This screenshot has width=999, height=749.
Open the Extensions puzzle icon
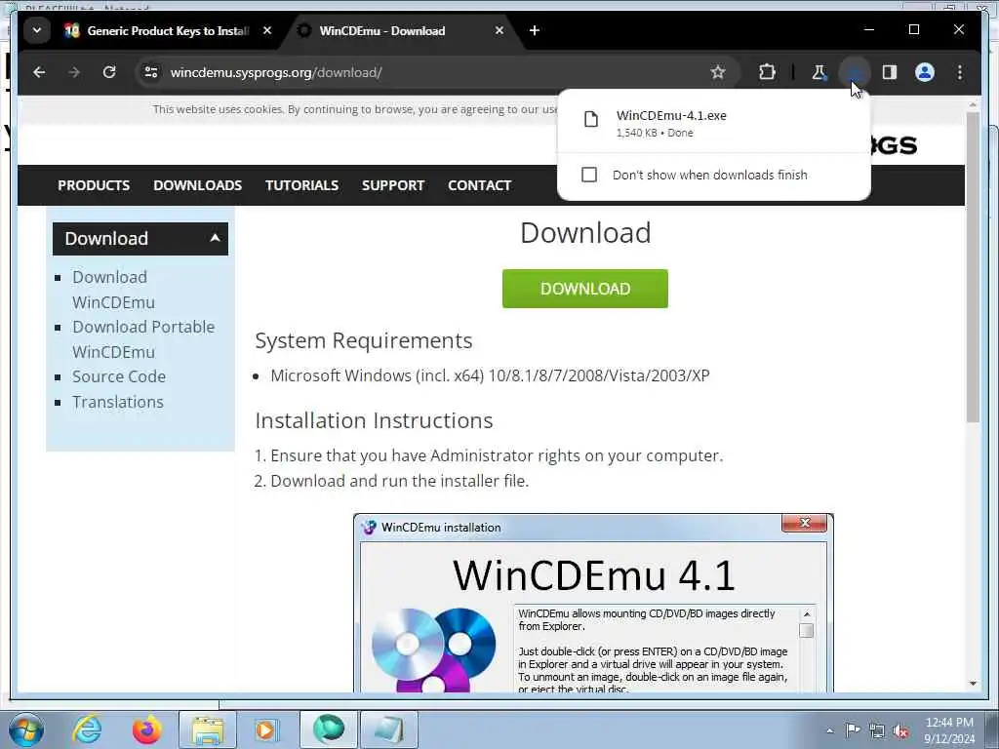pyautogui.click(x=767, y=72)
